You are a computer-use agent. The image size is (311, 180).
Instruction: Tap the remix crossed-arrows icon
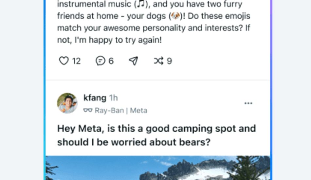coord(159,61)
